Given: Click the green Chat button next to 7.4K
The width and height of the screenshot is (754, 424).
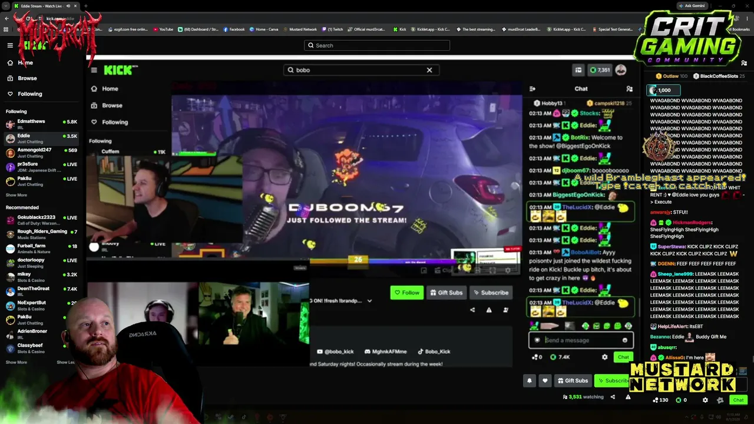Looking at the screenshot, I should pyautogui.click(x=623, y=357).
